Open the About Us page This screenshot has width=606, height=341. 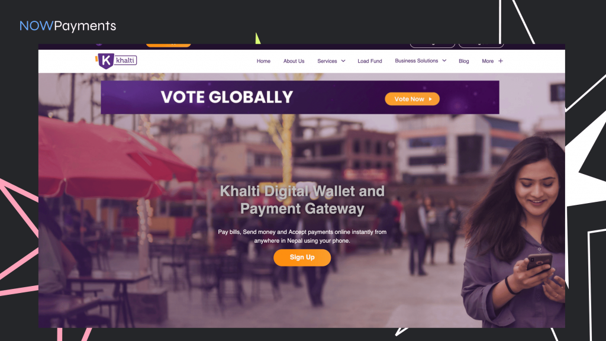294,61
